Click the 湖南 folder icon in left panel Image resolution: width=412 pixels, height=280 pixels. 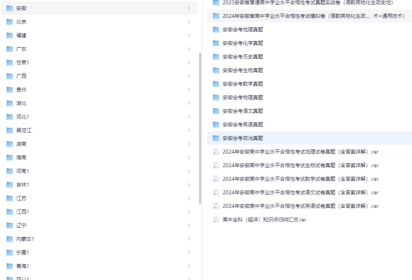pos(9,144)
